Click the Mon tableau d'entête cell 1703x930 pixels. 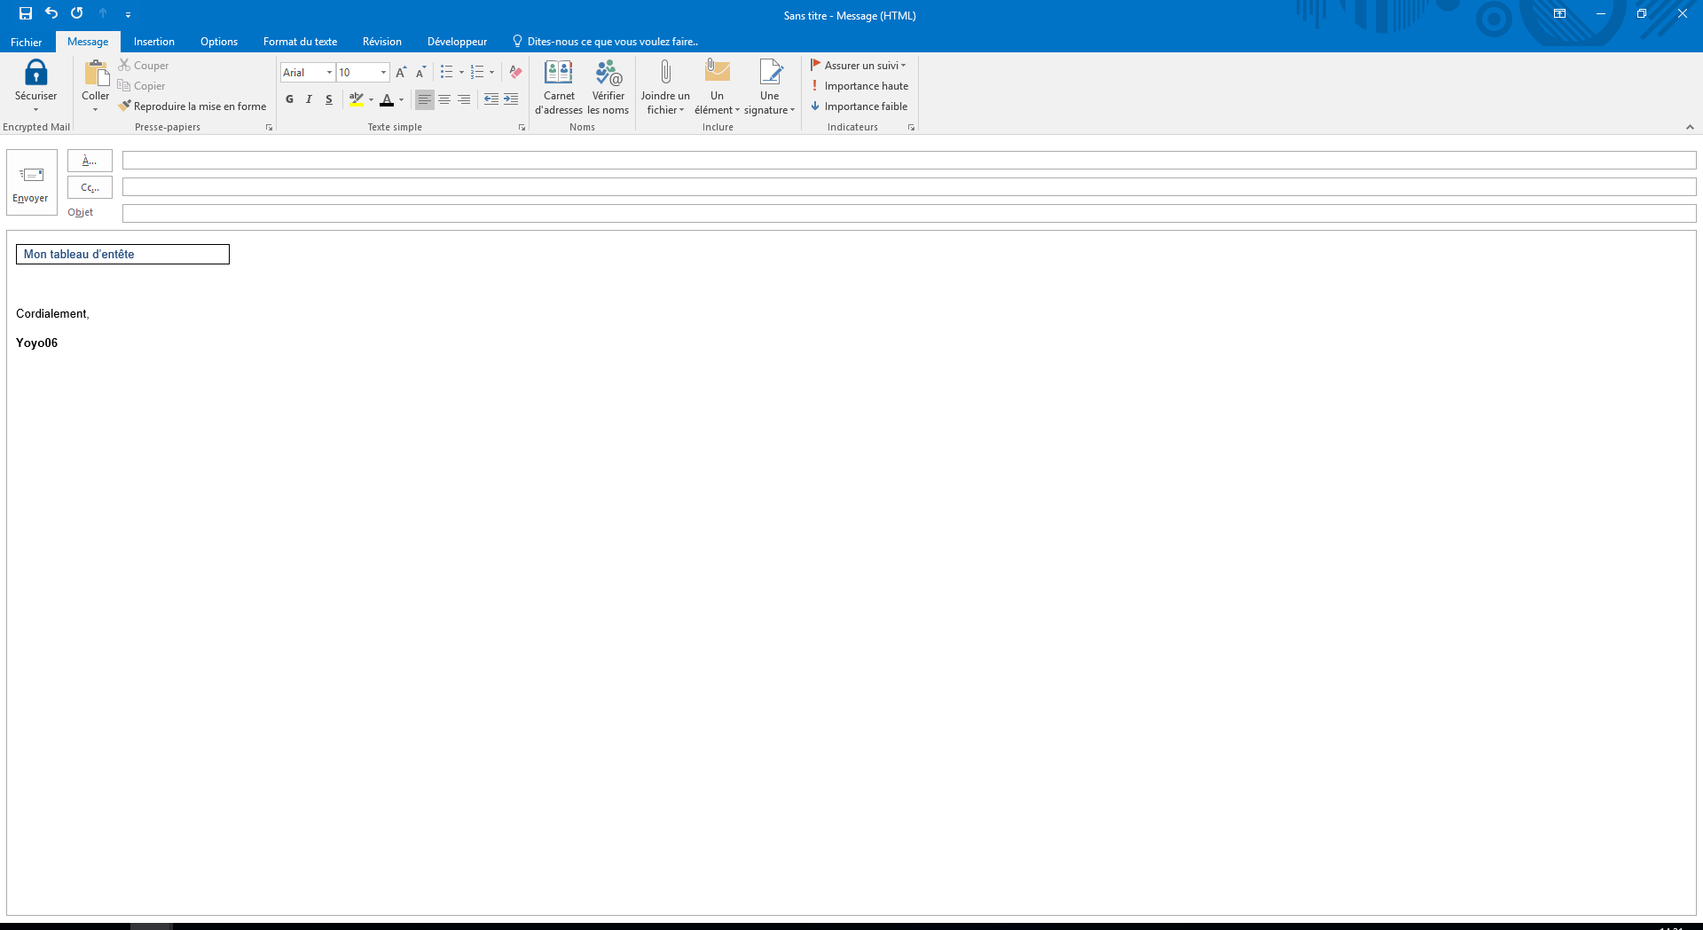pyautogui.click(x=122, y=255)
